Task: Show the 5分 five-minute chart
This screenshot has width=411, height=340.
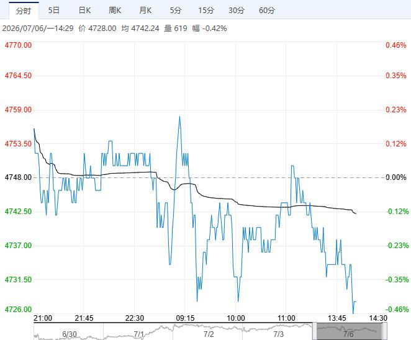Action: (176, 10)
